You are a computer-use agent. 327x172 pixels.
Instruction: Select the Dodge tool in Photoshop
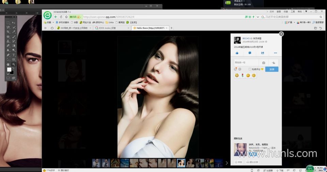tap(14, 50)
